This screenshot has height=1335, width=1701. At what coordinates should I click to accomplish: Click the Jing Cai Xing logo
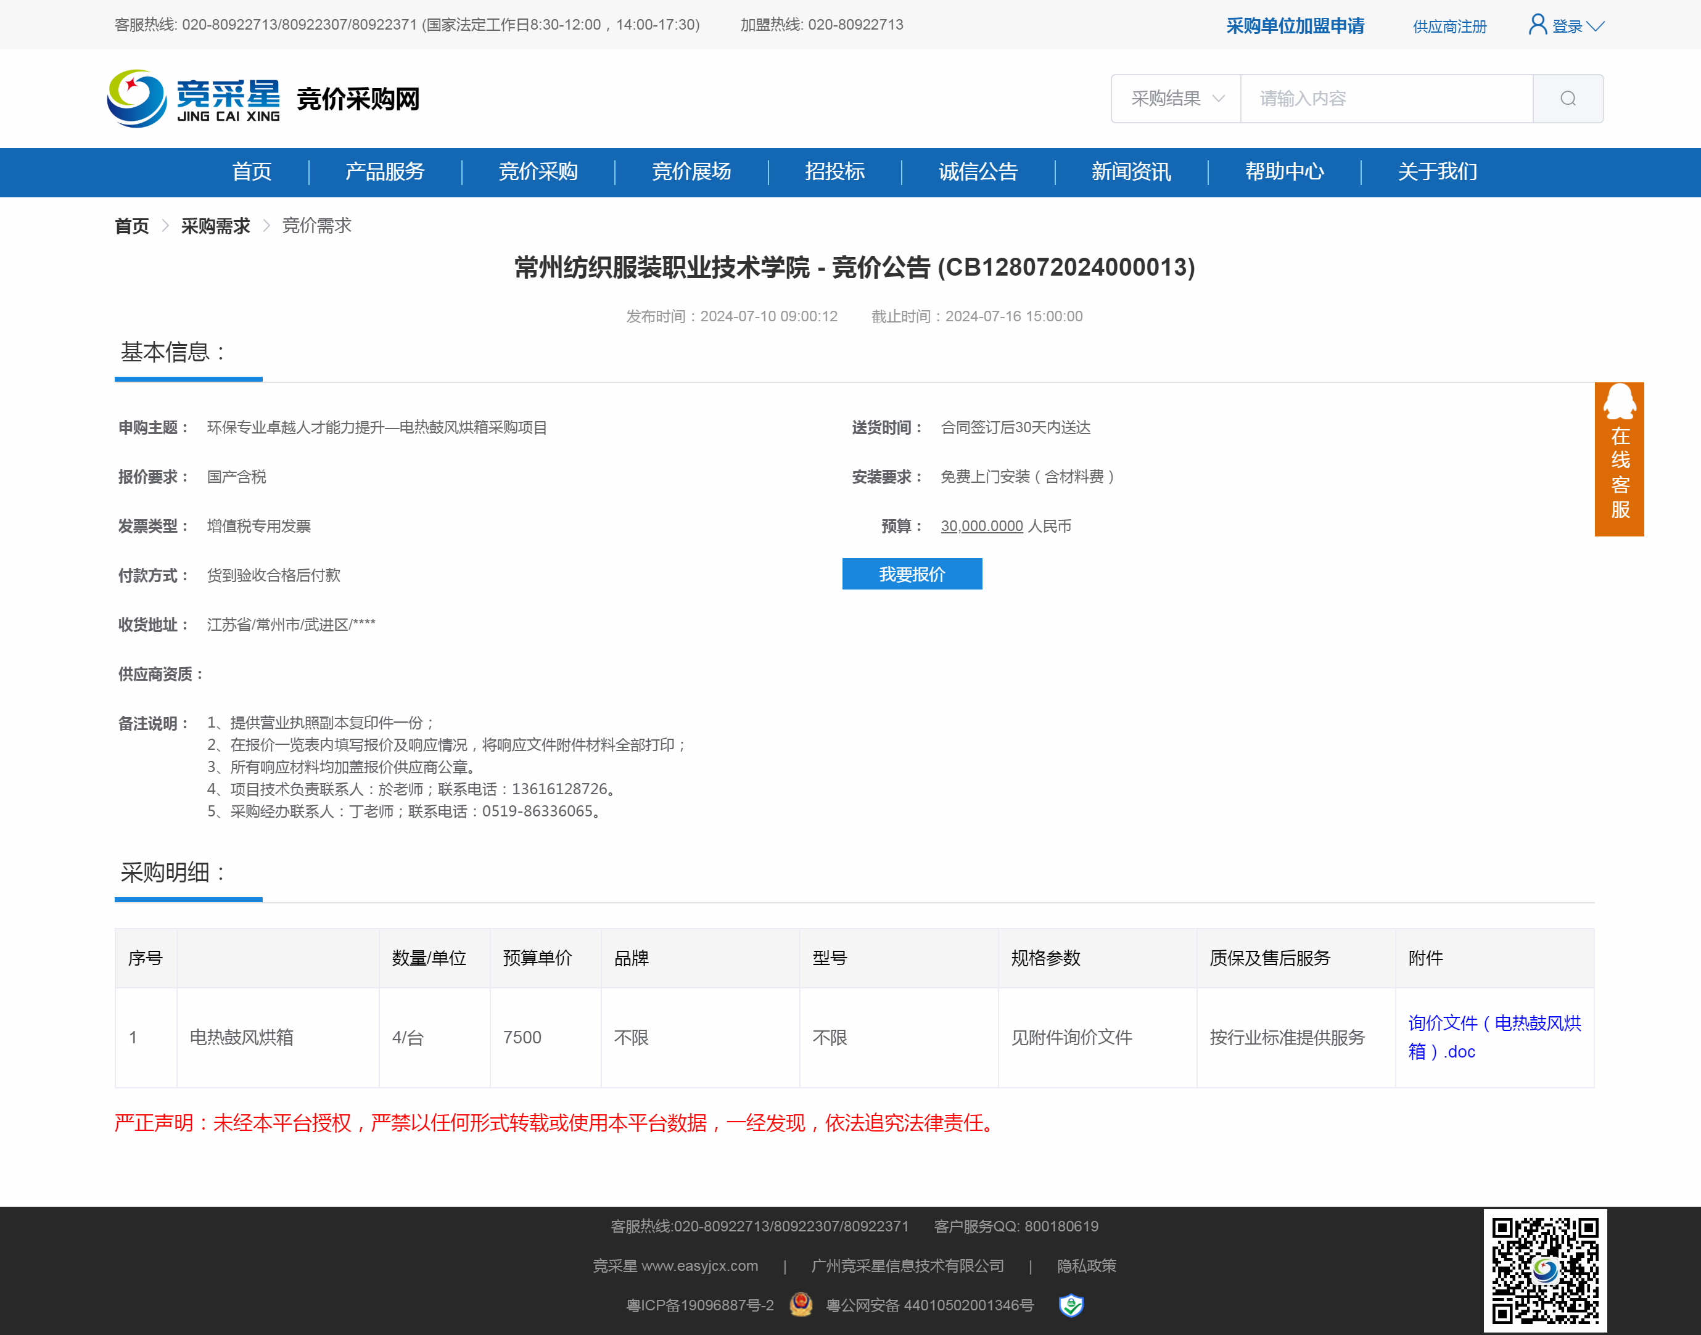click(194, 99)
